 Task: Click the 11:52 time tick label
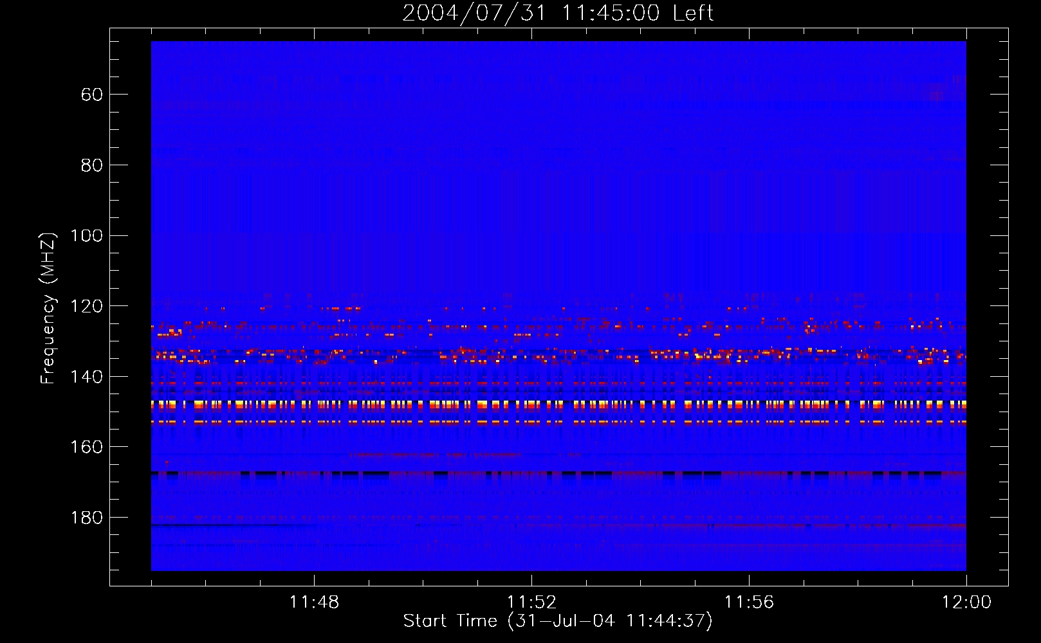coord(531,602)
